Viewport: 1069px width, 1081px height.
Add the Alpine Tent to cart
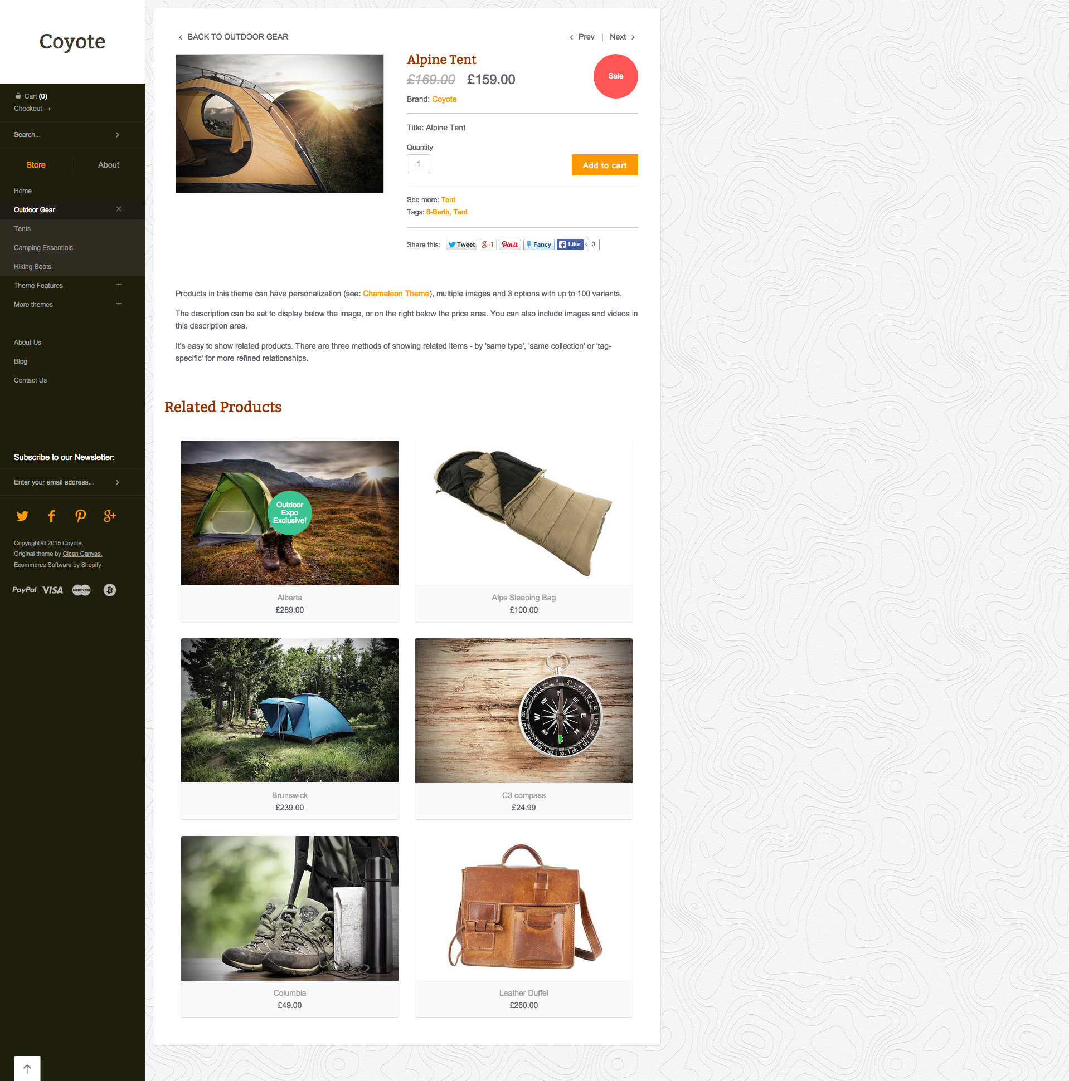(605, 165)
